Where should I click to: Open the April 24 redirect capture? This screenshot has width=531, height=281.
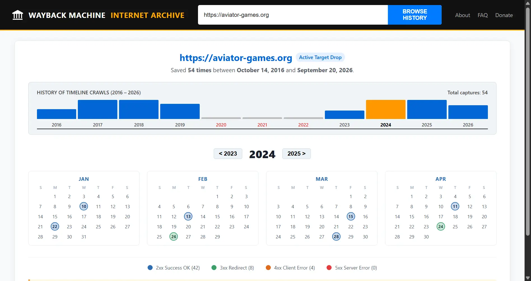441,227
